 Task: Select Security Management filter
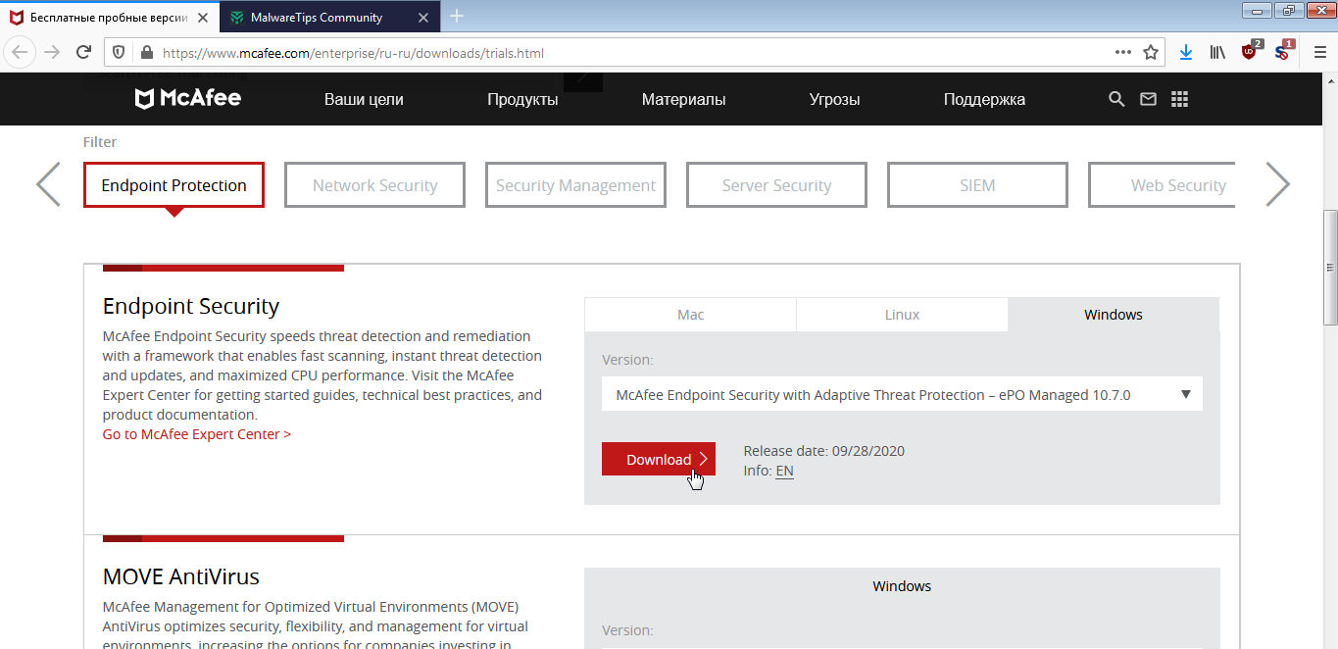(575, 185)
